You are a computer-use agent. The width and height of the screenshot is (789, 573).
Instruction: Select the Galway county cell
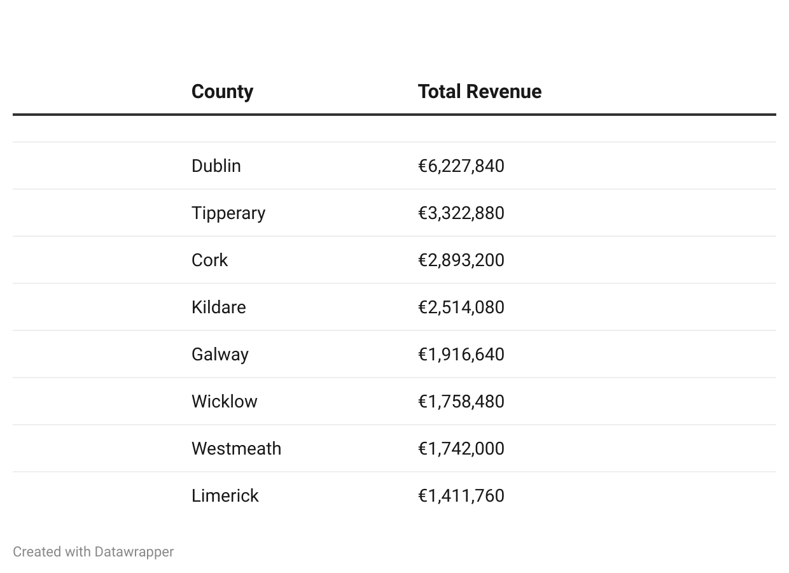click(x=220, y=355)
